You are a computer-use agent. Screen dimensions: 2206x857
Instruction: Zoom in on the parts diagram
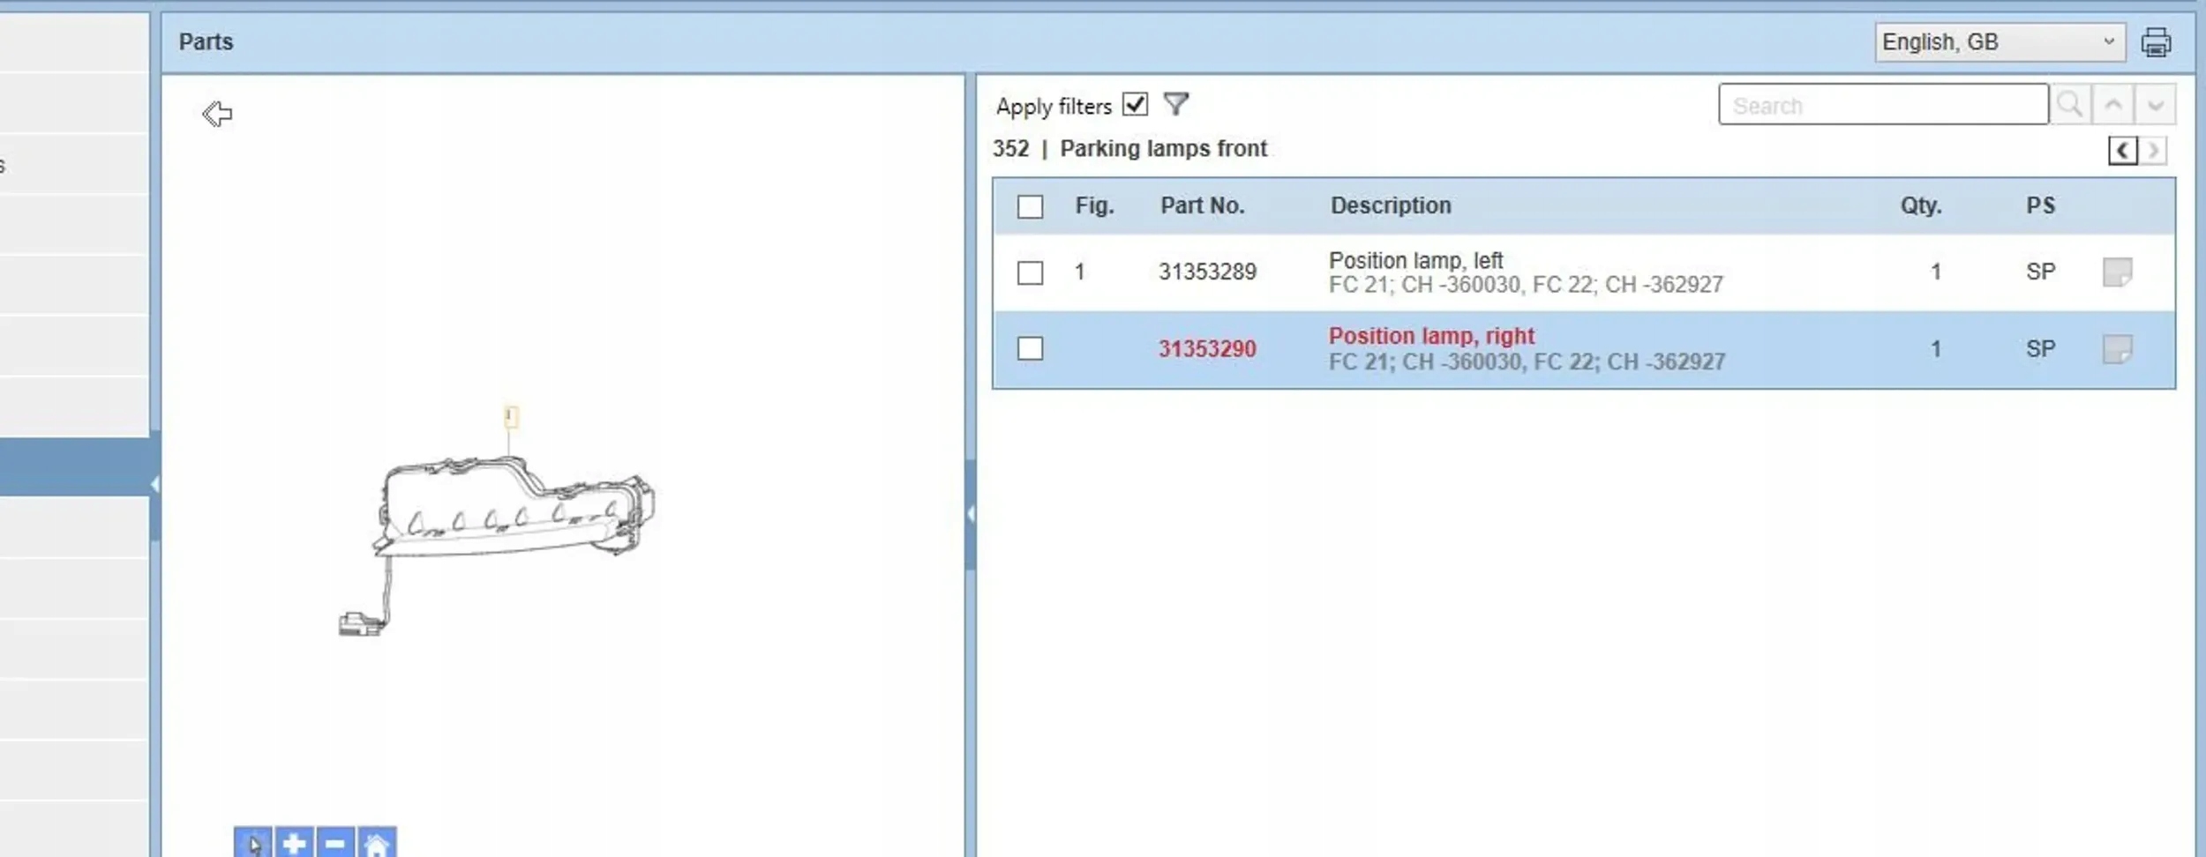294,844
